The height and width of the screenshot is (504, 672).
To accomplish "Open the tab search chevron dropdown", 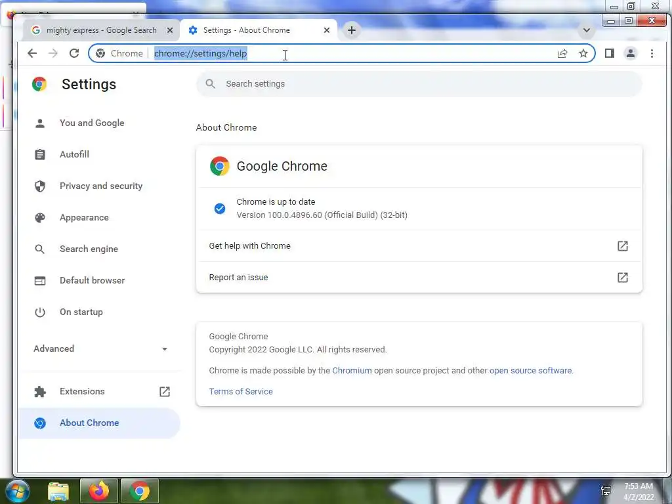I will pyautogui.click(x=587, y=30).
